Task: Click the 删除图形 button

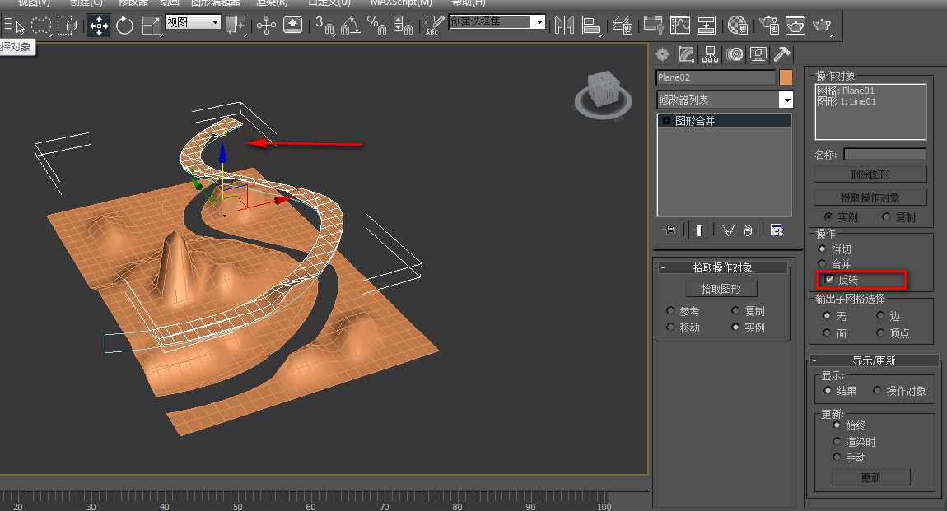Action: coord(870,174)
